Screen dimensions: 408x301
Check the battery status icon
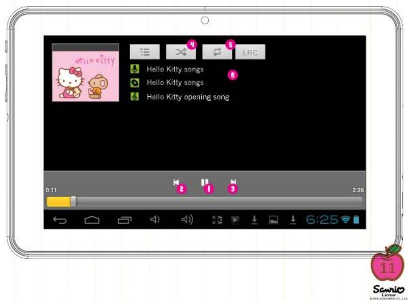(356, 220)
